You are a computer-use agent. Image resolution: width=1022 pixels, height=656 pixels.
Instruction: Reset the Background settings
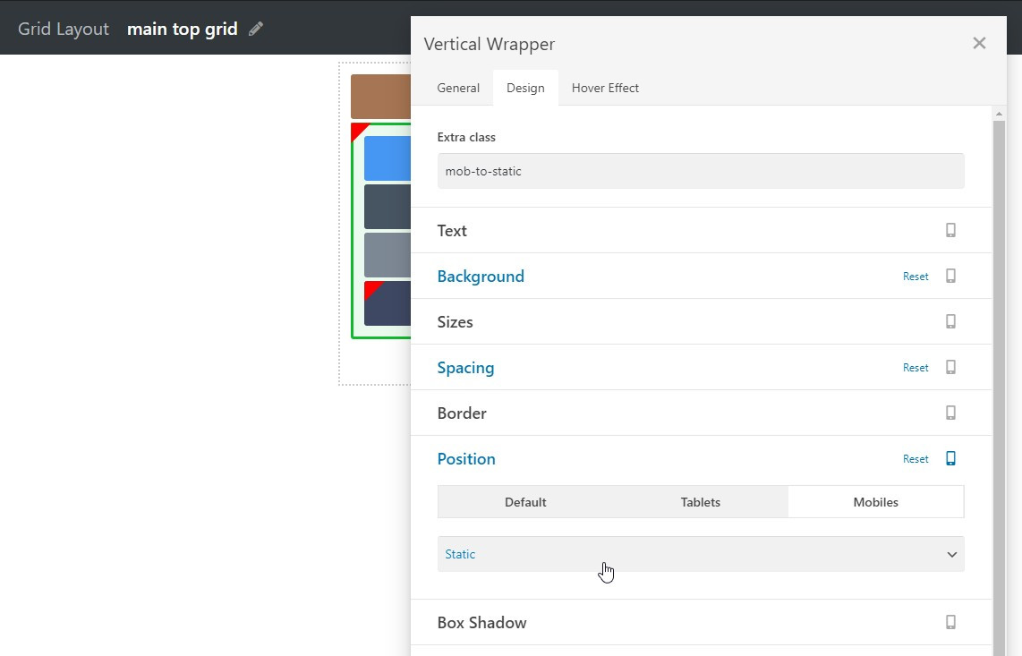(916, 277)
